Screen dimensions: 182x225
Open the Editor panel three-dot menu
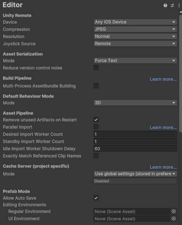179,5
